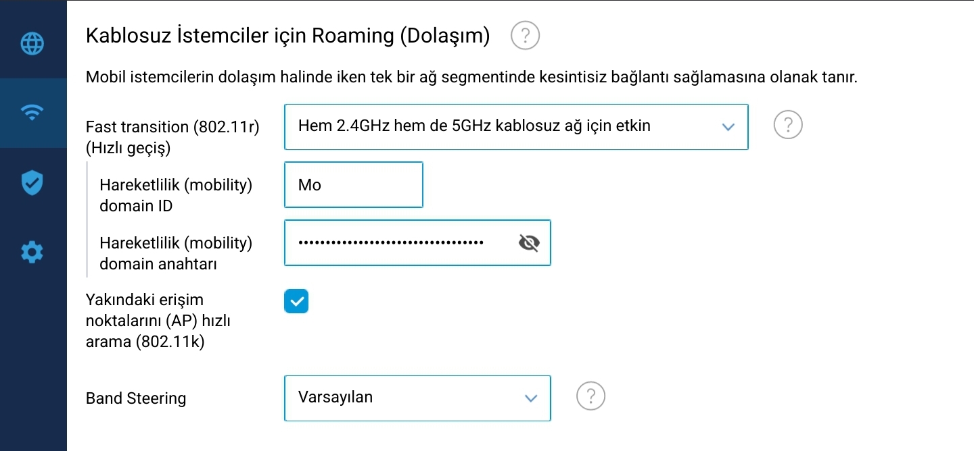Viewport: 974px width, 451px height.
Task: Click the 'Kablosuz İstemciler için Roaming' heading
Action: [x=287, y=36]
